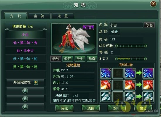Switch to the 坐骑 tab
Image resolution: width=161 pixels, height=117 pixels.
tap(39, 16)
